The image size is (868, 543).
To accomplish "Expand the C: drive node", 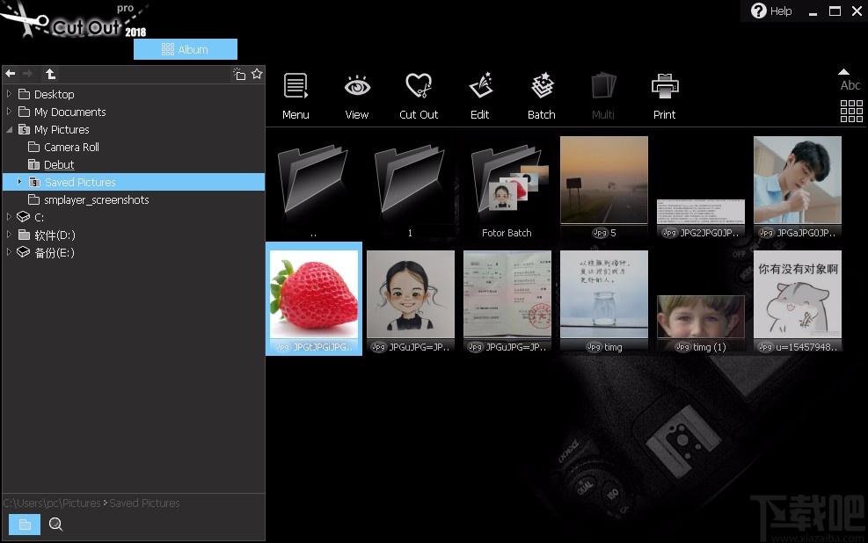I will [9, 217].
